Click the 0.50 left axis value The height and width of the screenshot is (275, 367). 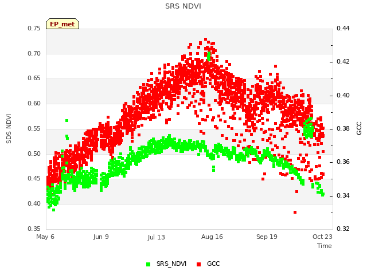click(x=34, y=154)
